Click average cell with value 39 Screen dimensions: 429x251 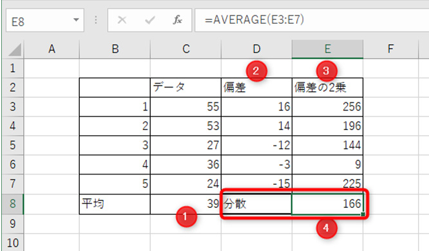pos(186,204)
